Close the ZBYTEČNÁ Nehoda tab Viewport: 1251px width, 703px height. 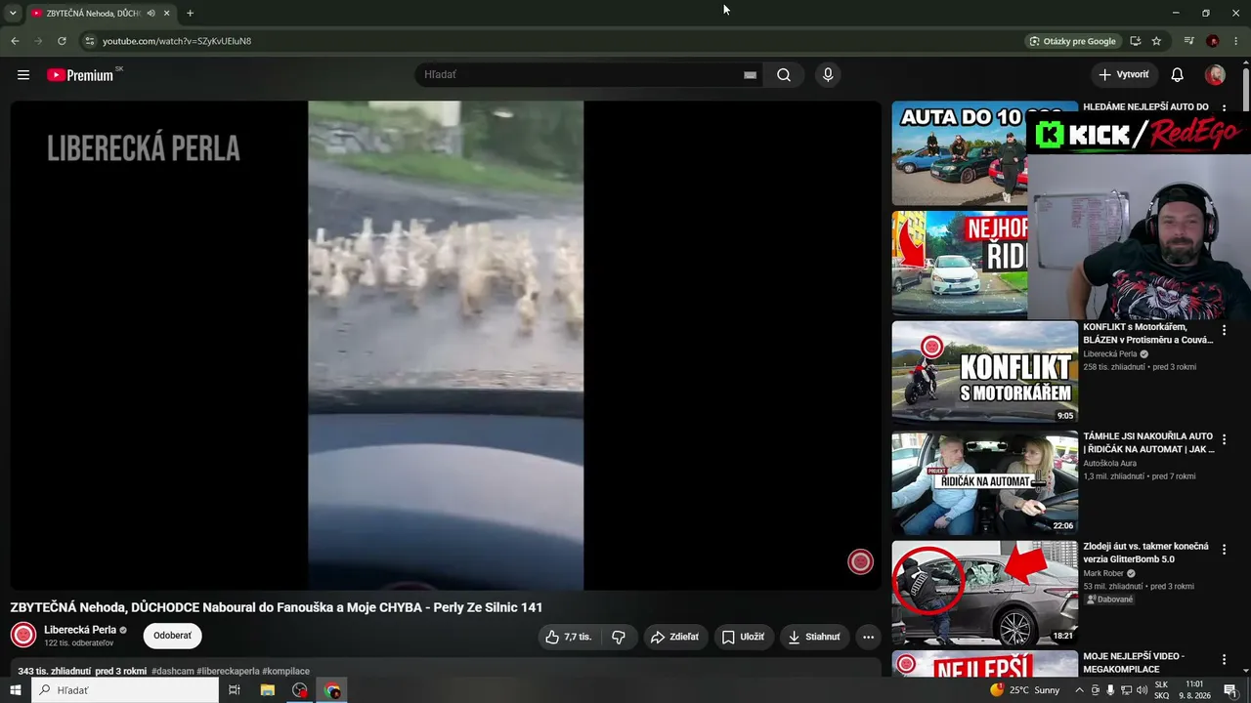[167, 14]
